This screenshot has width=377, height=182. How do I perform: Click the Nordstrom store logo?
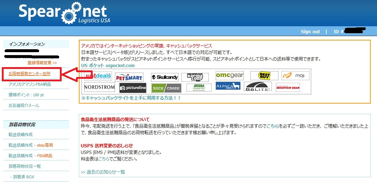coord(100,87)
